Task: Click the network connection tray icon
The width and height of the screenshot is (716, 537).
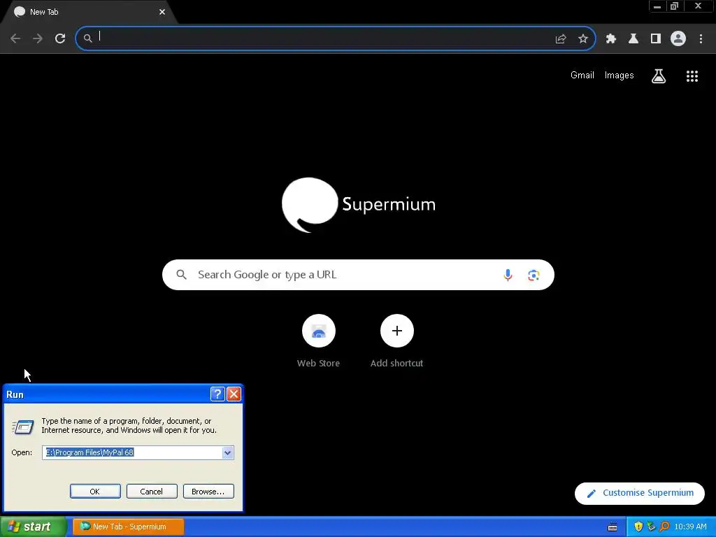Action: point(651,527)
